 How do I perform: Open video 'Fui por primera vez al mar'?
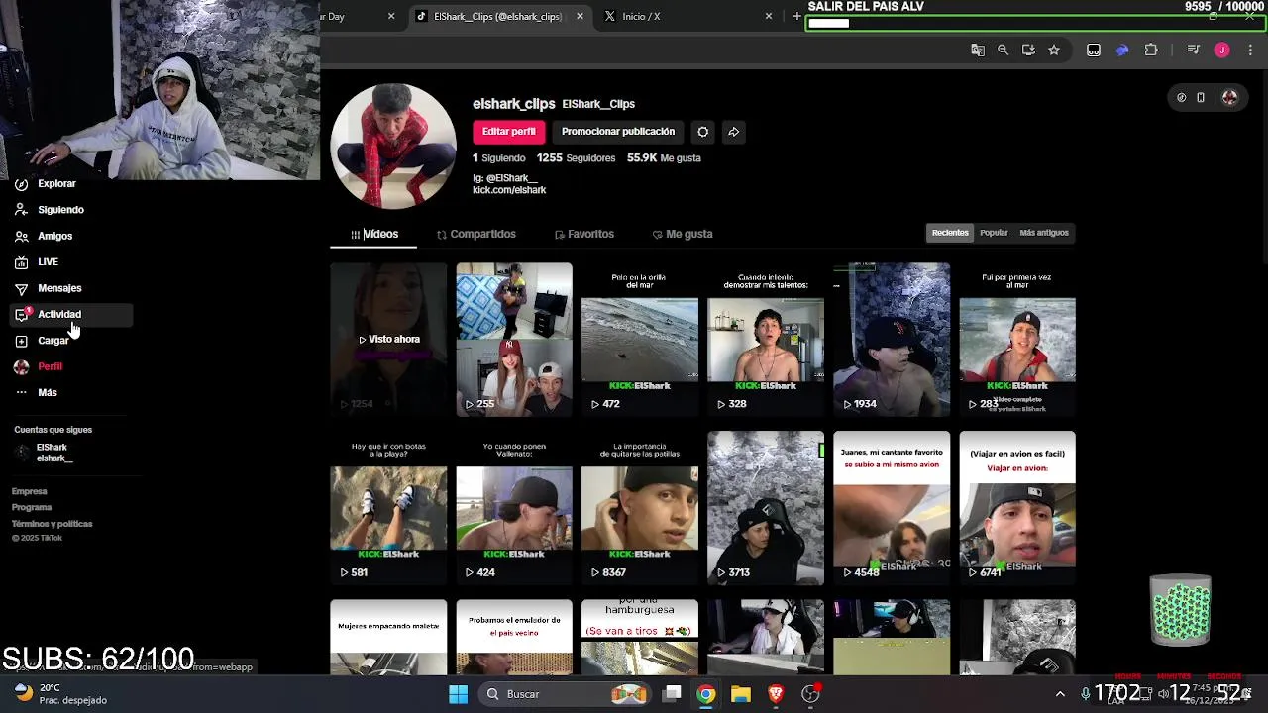coord(1017,340)
